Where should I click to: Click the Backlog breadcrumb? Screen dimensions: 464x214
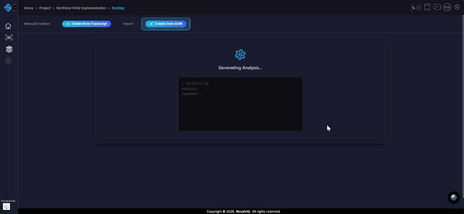[118, 8]
